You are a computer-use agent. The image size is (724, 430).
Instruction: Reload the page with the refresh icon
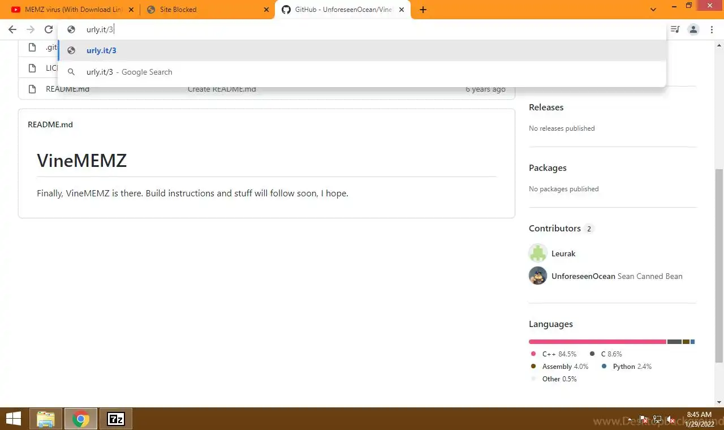coord(49,29)
